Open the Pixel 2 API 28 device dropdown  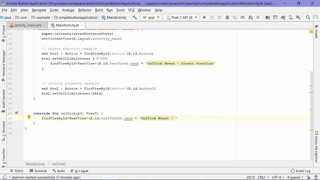pyautogui.click(x=181, y=17)
